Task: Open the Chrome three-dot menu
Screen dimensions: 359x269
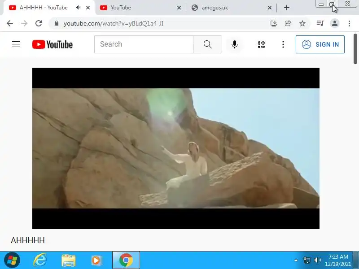Action: pyautogui.click(x=349, y=23)
